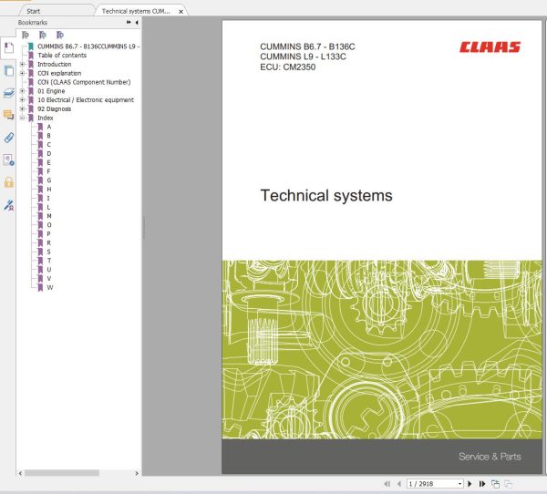Open the CCN (CLAAS Component Number) bookmark
Viewport: 547px width, 494px height.
[84, 82]
